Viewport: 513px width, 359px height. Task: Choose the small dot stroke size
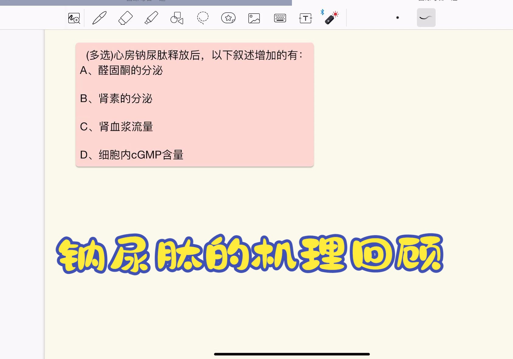397,18
